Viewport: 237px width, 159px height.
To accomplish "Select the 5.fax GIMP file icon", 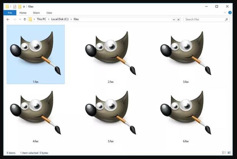I will [111, 113].
